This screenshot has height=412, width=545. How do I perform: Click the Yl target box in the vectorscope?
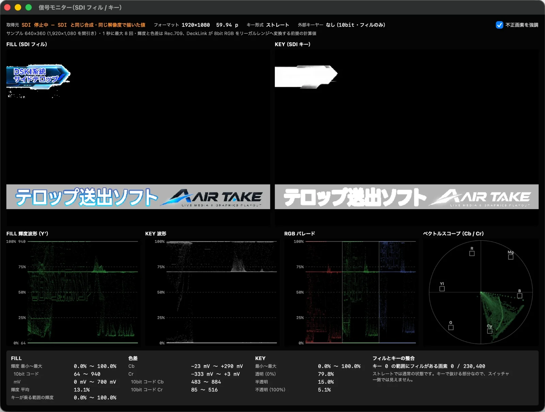point(442,289)
